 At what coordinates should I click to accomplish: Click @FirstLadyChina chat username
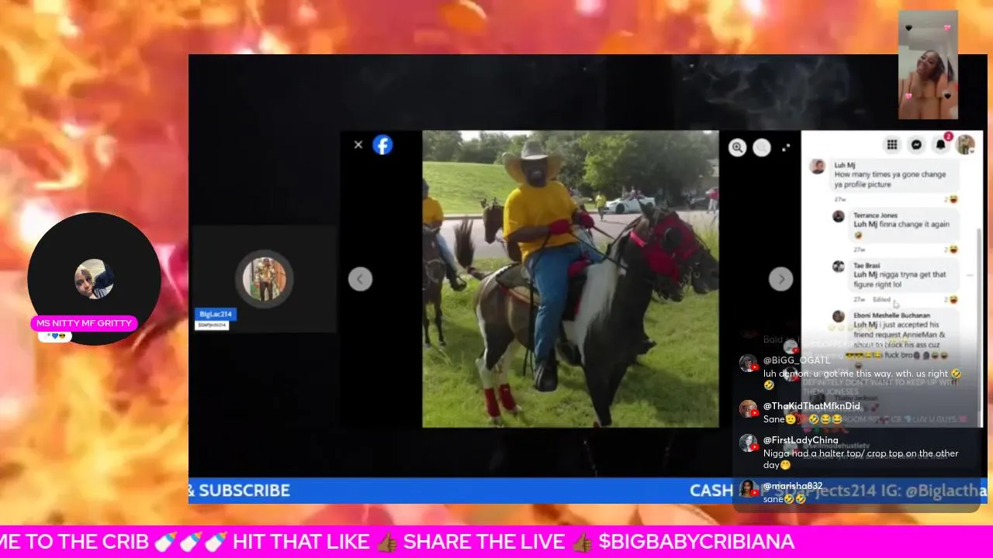click(x=801, y=440)
